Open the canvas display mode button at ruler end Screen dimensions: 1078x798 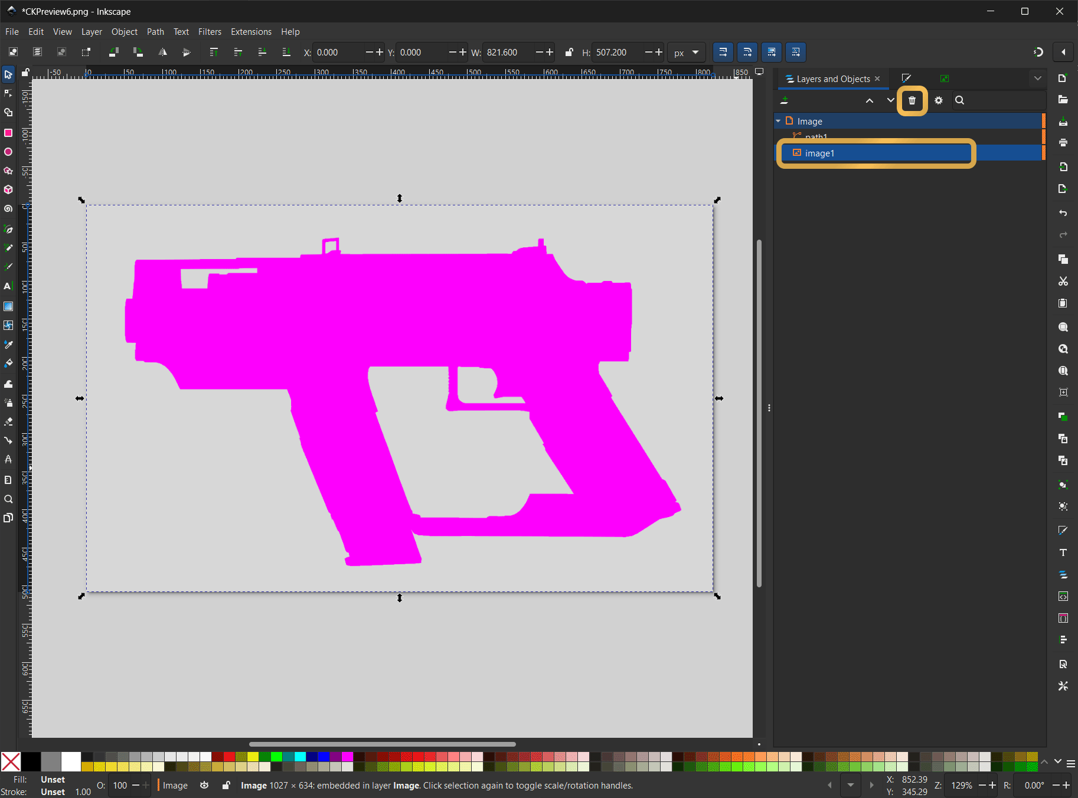pyautogui.click(x=759, y=72)
